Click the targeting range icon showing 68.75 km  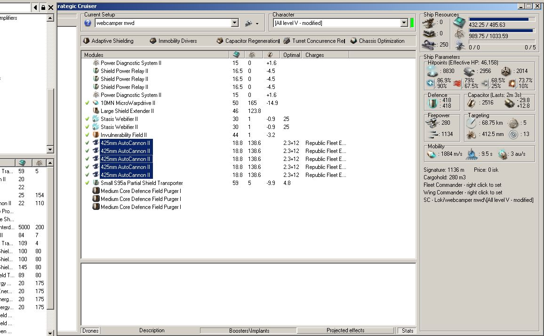[471, 123]
